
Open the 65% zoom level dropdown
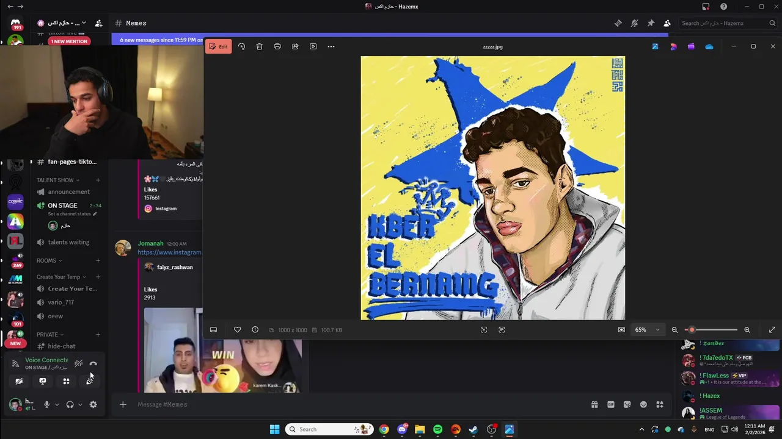tap(648, 330)
